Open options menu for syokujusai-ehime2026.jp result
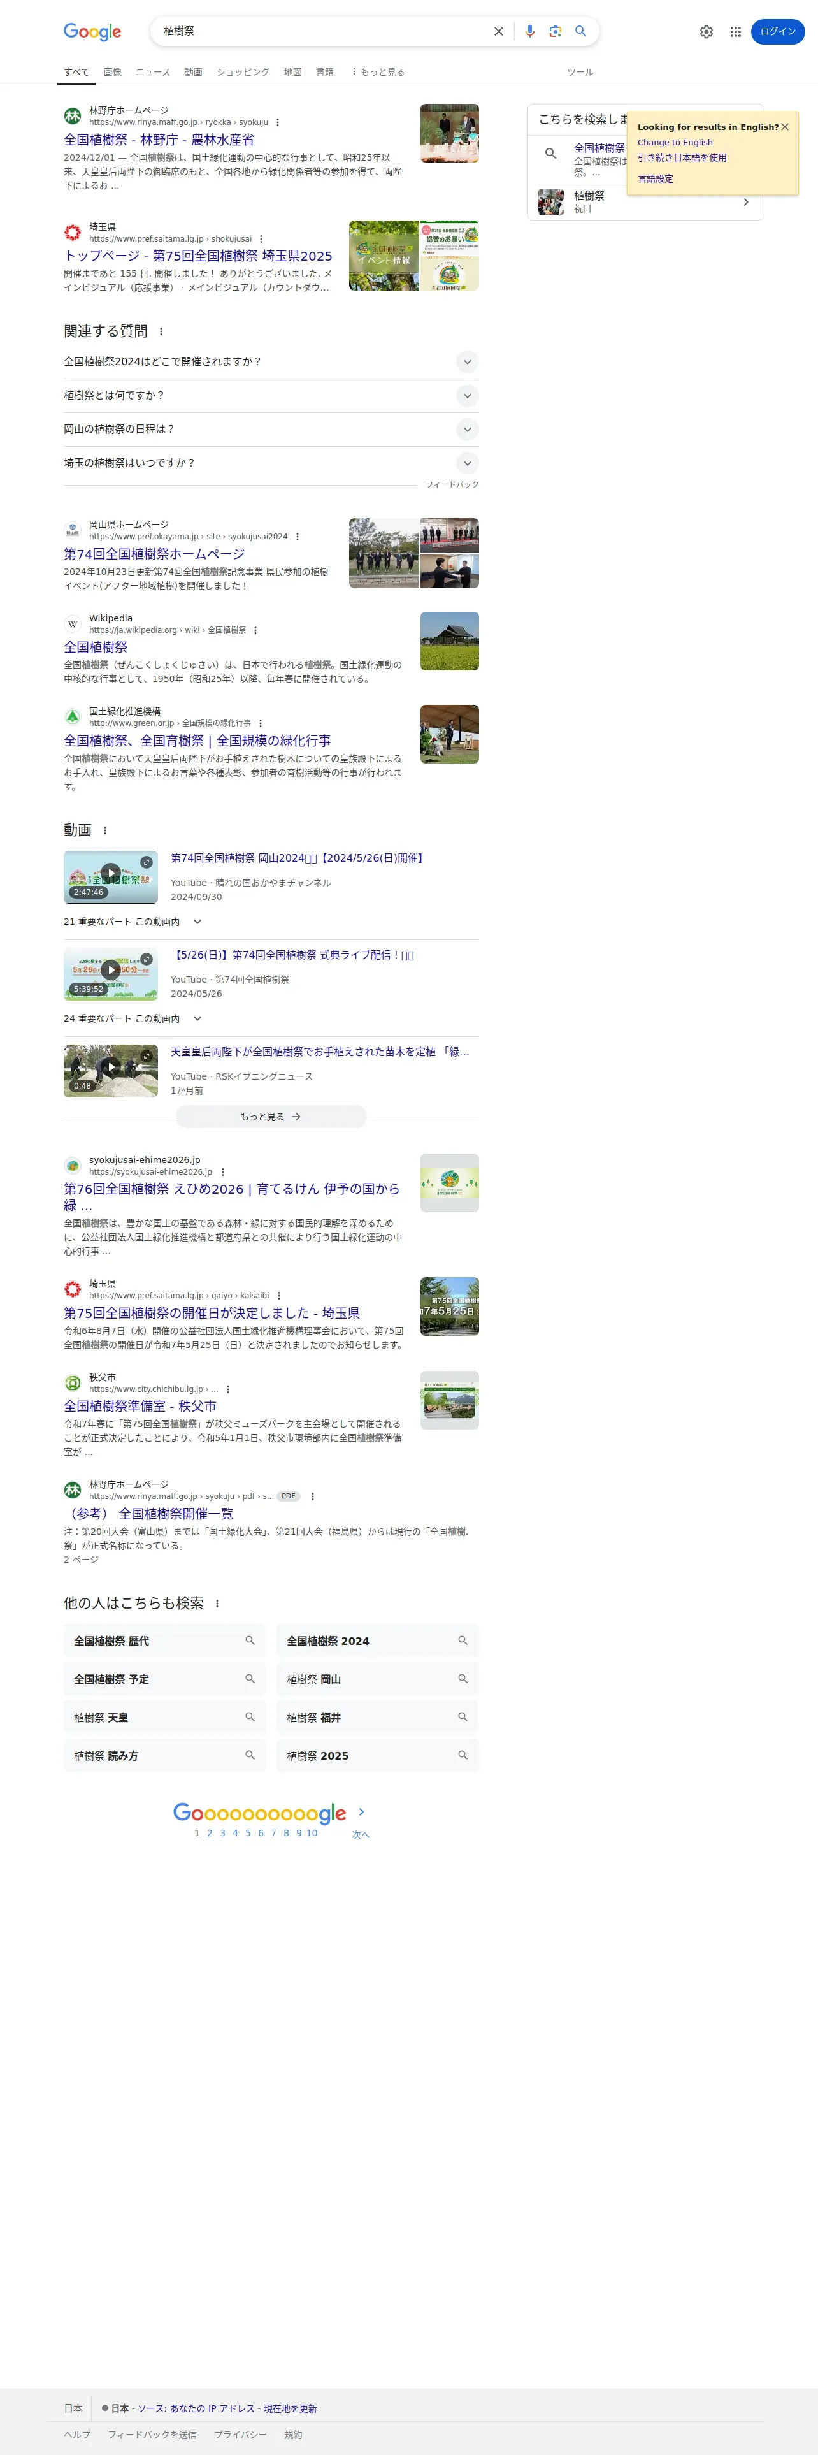 pyautogui.click(x=223, y=1172)
